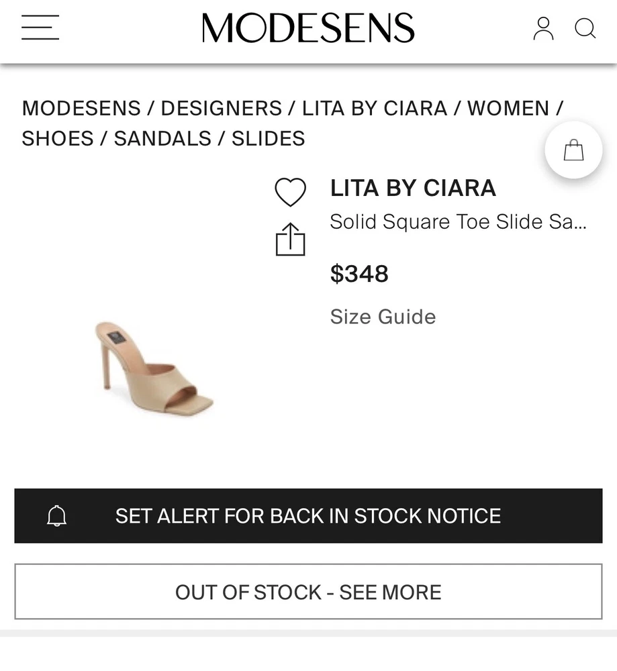617x671 pixels.
Task: Tap the search magnifier icon
Action: [585, 28]
